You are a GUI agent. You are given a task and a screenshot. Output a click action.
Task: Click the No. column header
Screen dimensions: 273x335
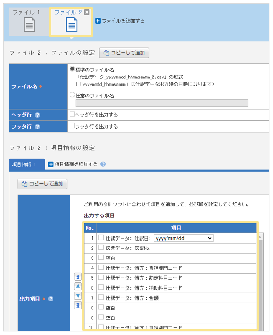pyautogui.click(x=90, y=228)
